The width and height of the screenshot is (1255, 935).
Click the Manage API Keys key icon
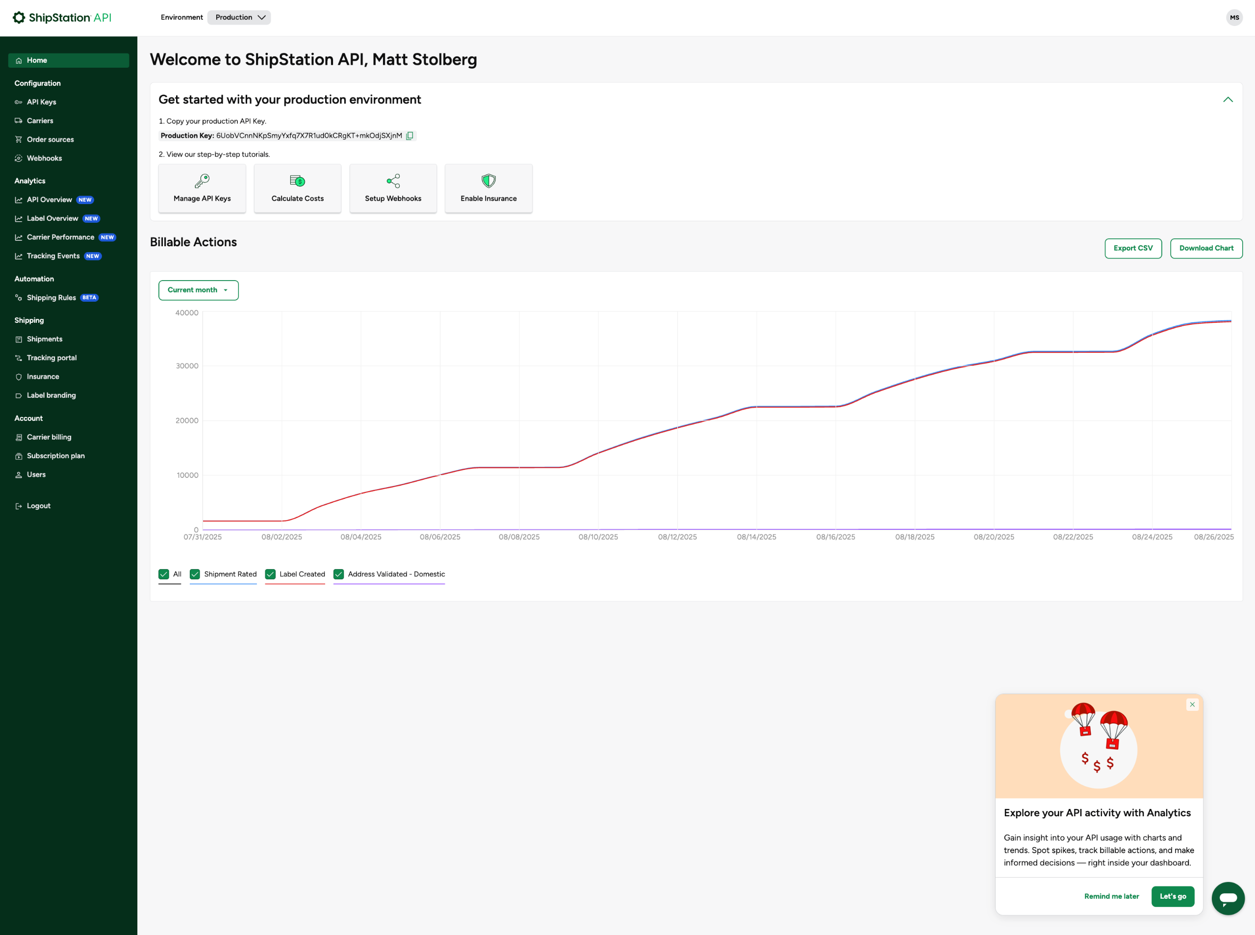pos(202,181)
